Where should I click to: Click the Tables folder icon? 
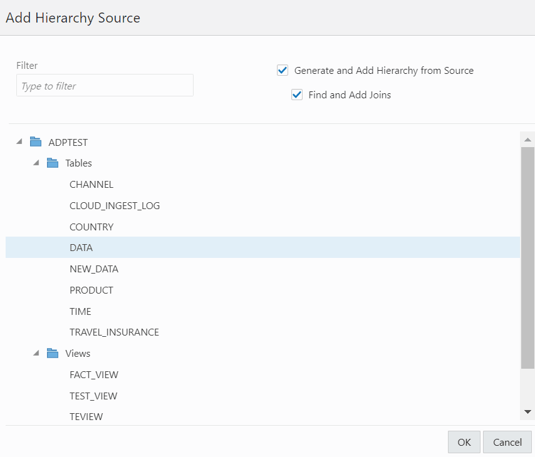pyautogui.click(x=51, y=163)
